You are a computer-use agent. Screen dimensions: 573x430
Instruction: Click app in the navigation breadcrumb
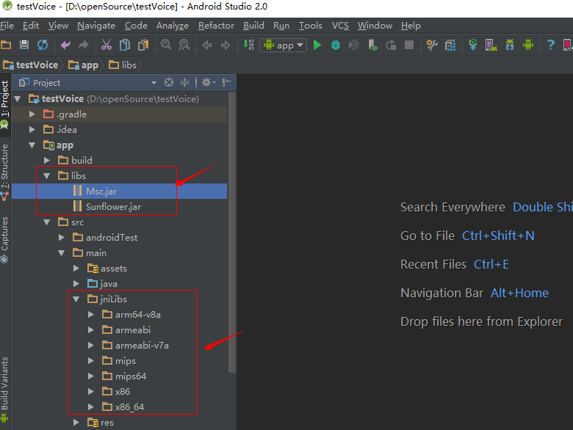pyautogui.click(x=83, y=65)
